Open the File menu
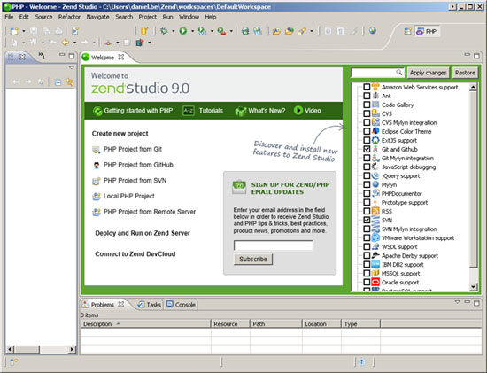487x373 pixels. coord(9,17)
